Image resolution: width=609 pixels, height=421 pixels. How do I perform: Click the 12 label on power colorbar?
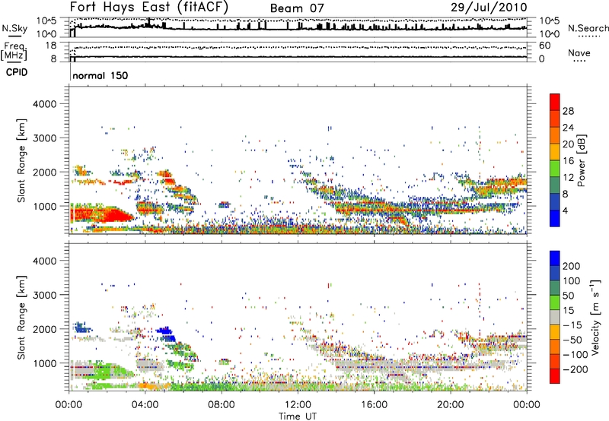click(x=568, y=177)
